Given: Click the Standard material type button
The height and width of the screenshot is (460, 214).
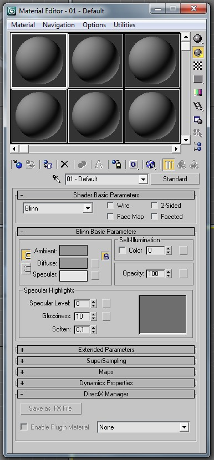Looking at the screenshot, I should (175, 179).
